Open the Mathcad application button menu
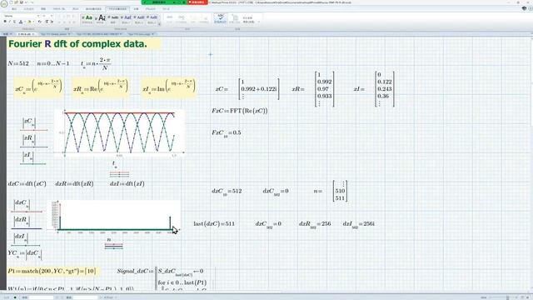Screen dimensions: 533x300 coord(3,3)
